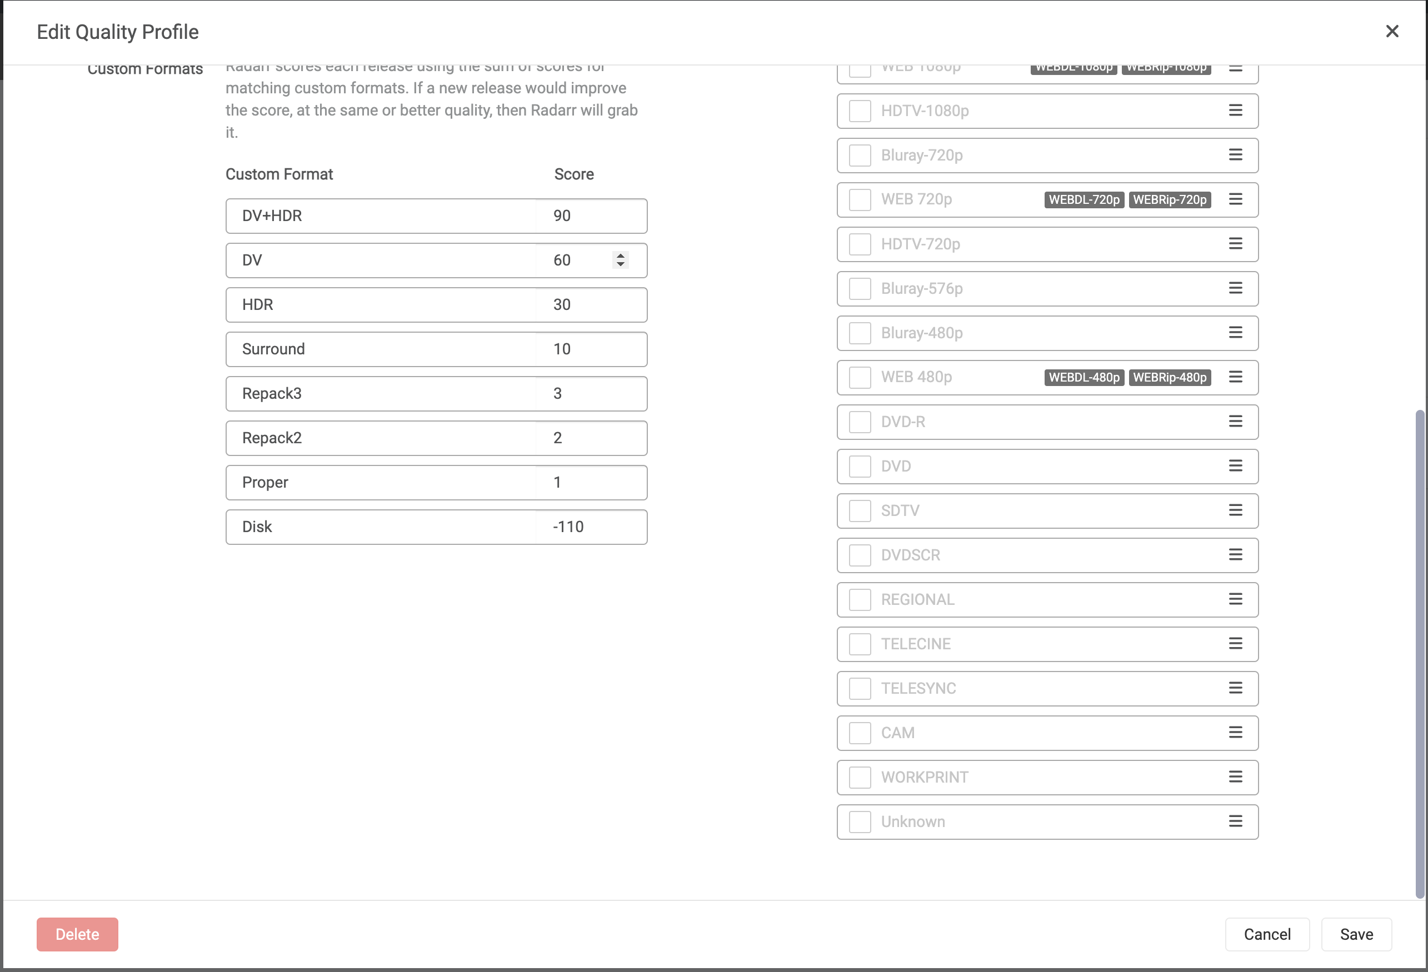Select the reorder icon for TELECINE
The width and height of the screenshot is (1428, 972).
pos(1236,644)
